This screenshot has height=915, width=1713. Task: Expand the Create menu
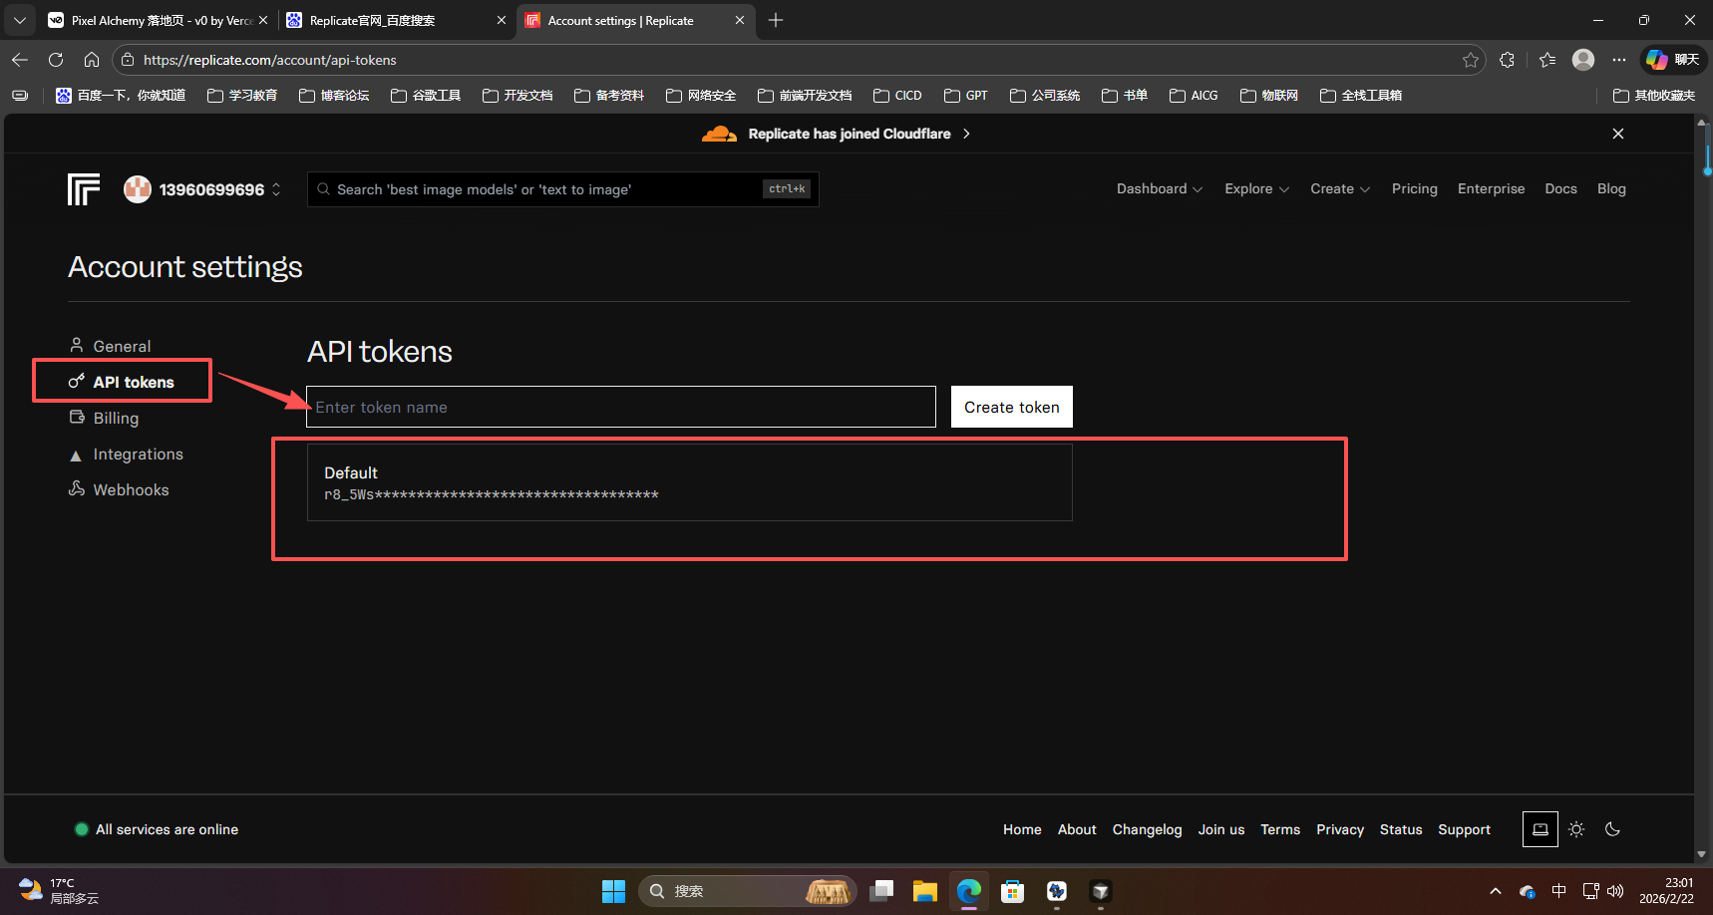(x=1340, y=188)
